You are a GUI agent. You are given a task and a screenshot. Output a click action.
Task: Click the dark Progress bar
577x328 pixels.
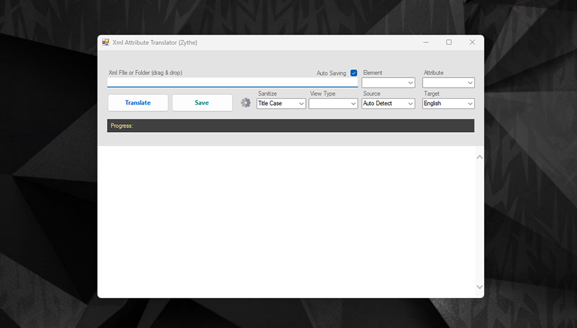(290, 126)
